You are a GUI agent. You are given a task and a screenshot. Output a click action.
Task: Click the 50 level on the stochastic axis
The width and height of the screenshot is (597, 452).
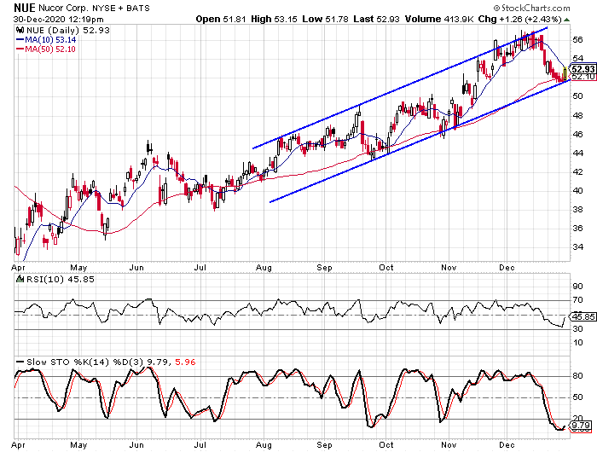click(x=577, y=397)
